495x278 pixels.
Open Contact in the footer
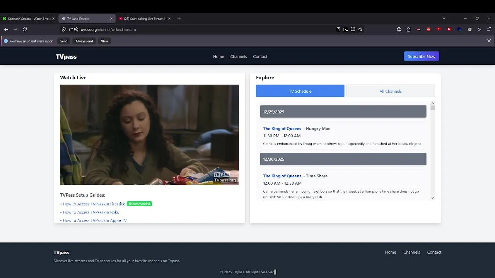click(x=434, y=252)
